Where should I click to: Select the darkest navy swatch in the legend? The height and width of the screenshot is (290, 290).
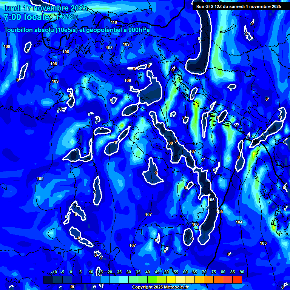point(48,279)
